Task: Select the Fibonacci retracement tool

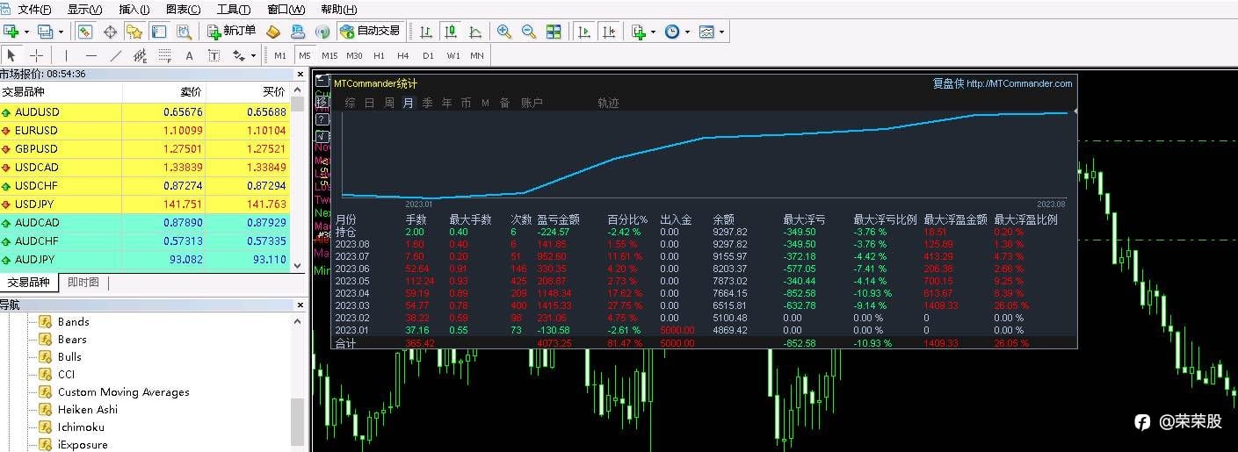Action: 164,55
